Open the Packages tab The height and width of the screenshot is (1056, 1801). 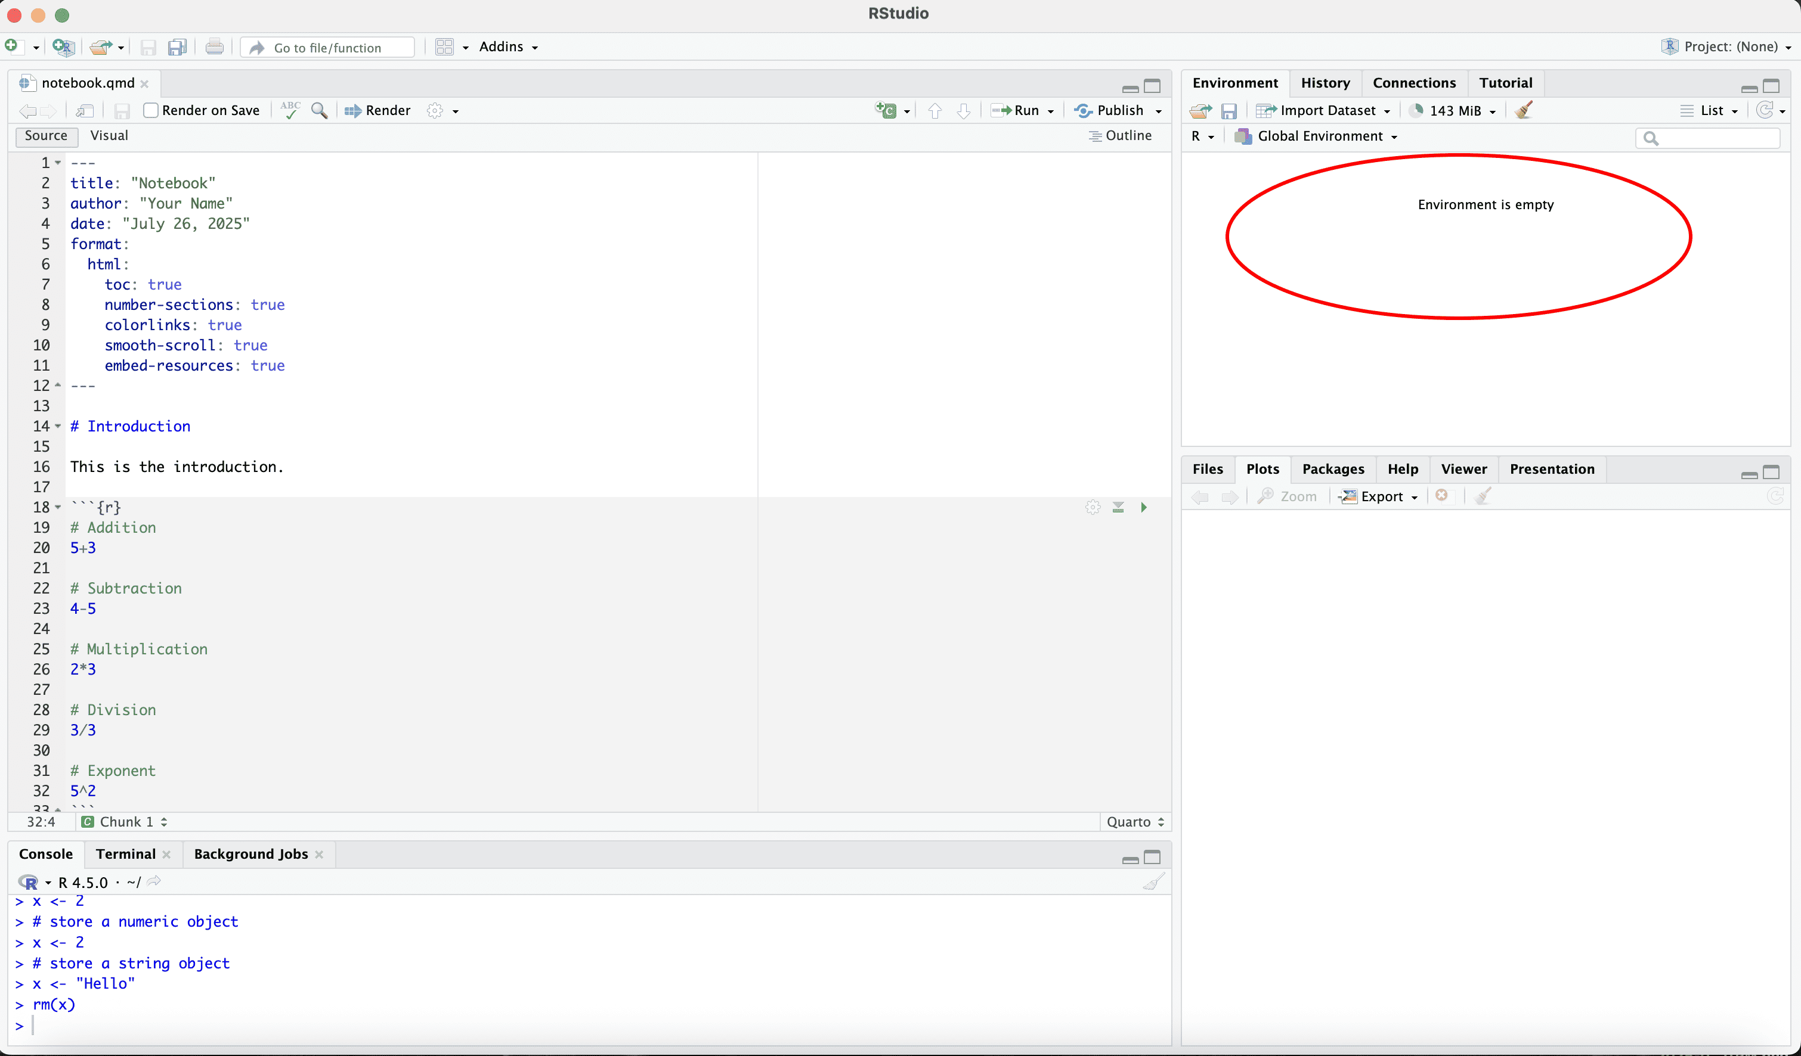[x=1332, y=469]
